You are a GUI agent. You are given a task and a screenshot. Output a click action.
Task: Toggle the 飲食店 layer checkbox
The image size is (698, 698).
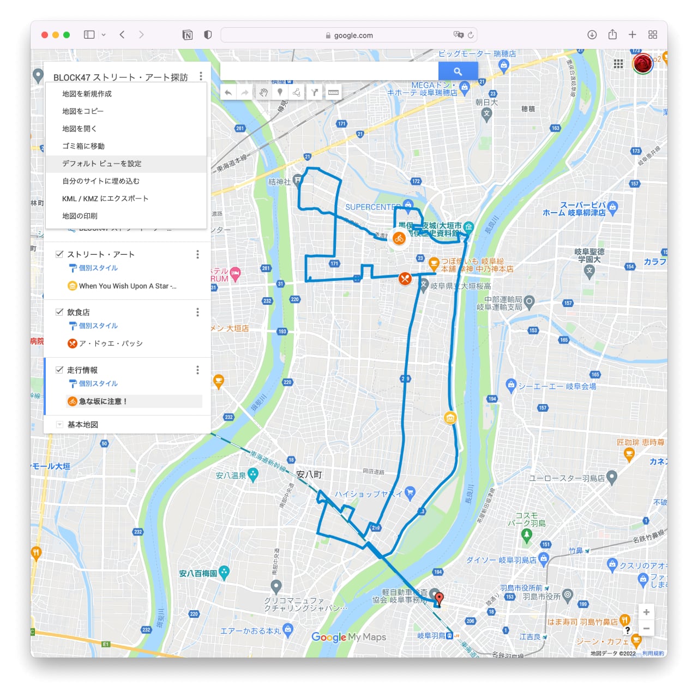click(x=59, y=312)
